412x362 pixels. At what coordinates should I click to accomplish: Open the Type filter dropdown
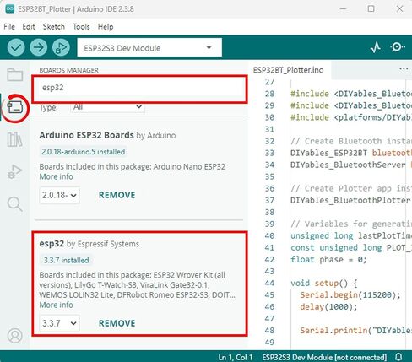[x=107, y=107]
